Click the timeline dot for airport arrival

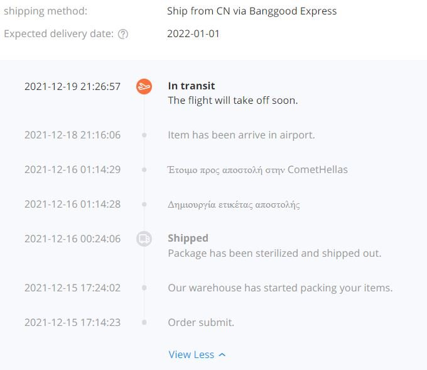coord(144,135)
